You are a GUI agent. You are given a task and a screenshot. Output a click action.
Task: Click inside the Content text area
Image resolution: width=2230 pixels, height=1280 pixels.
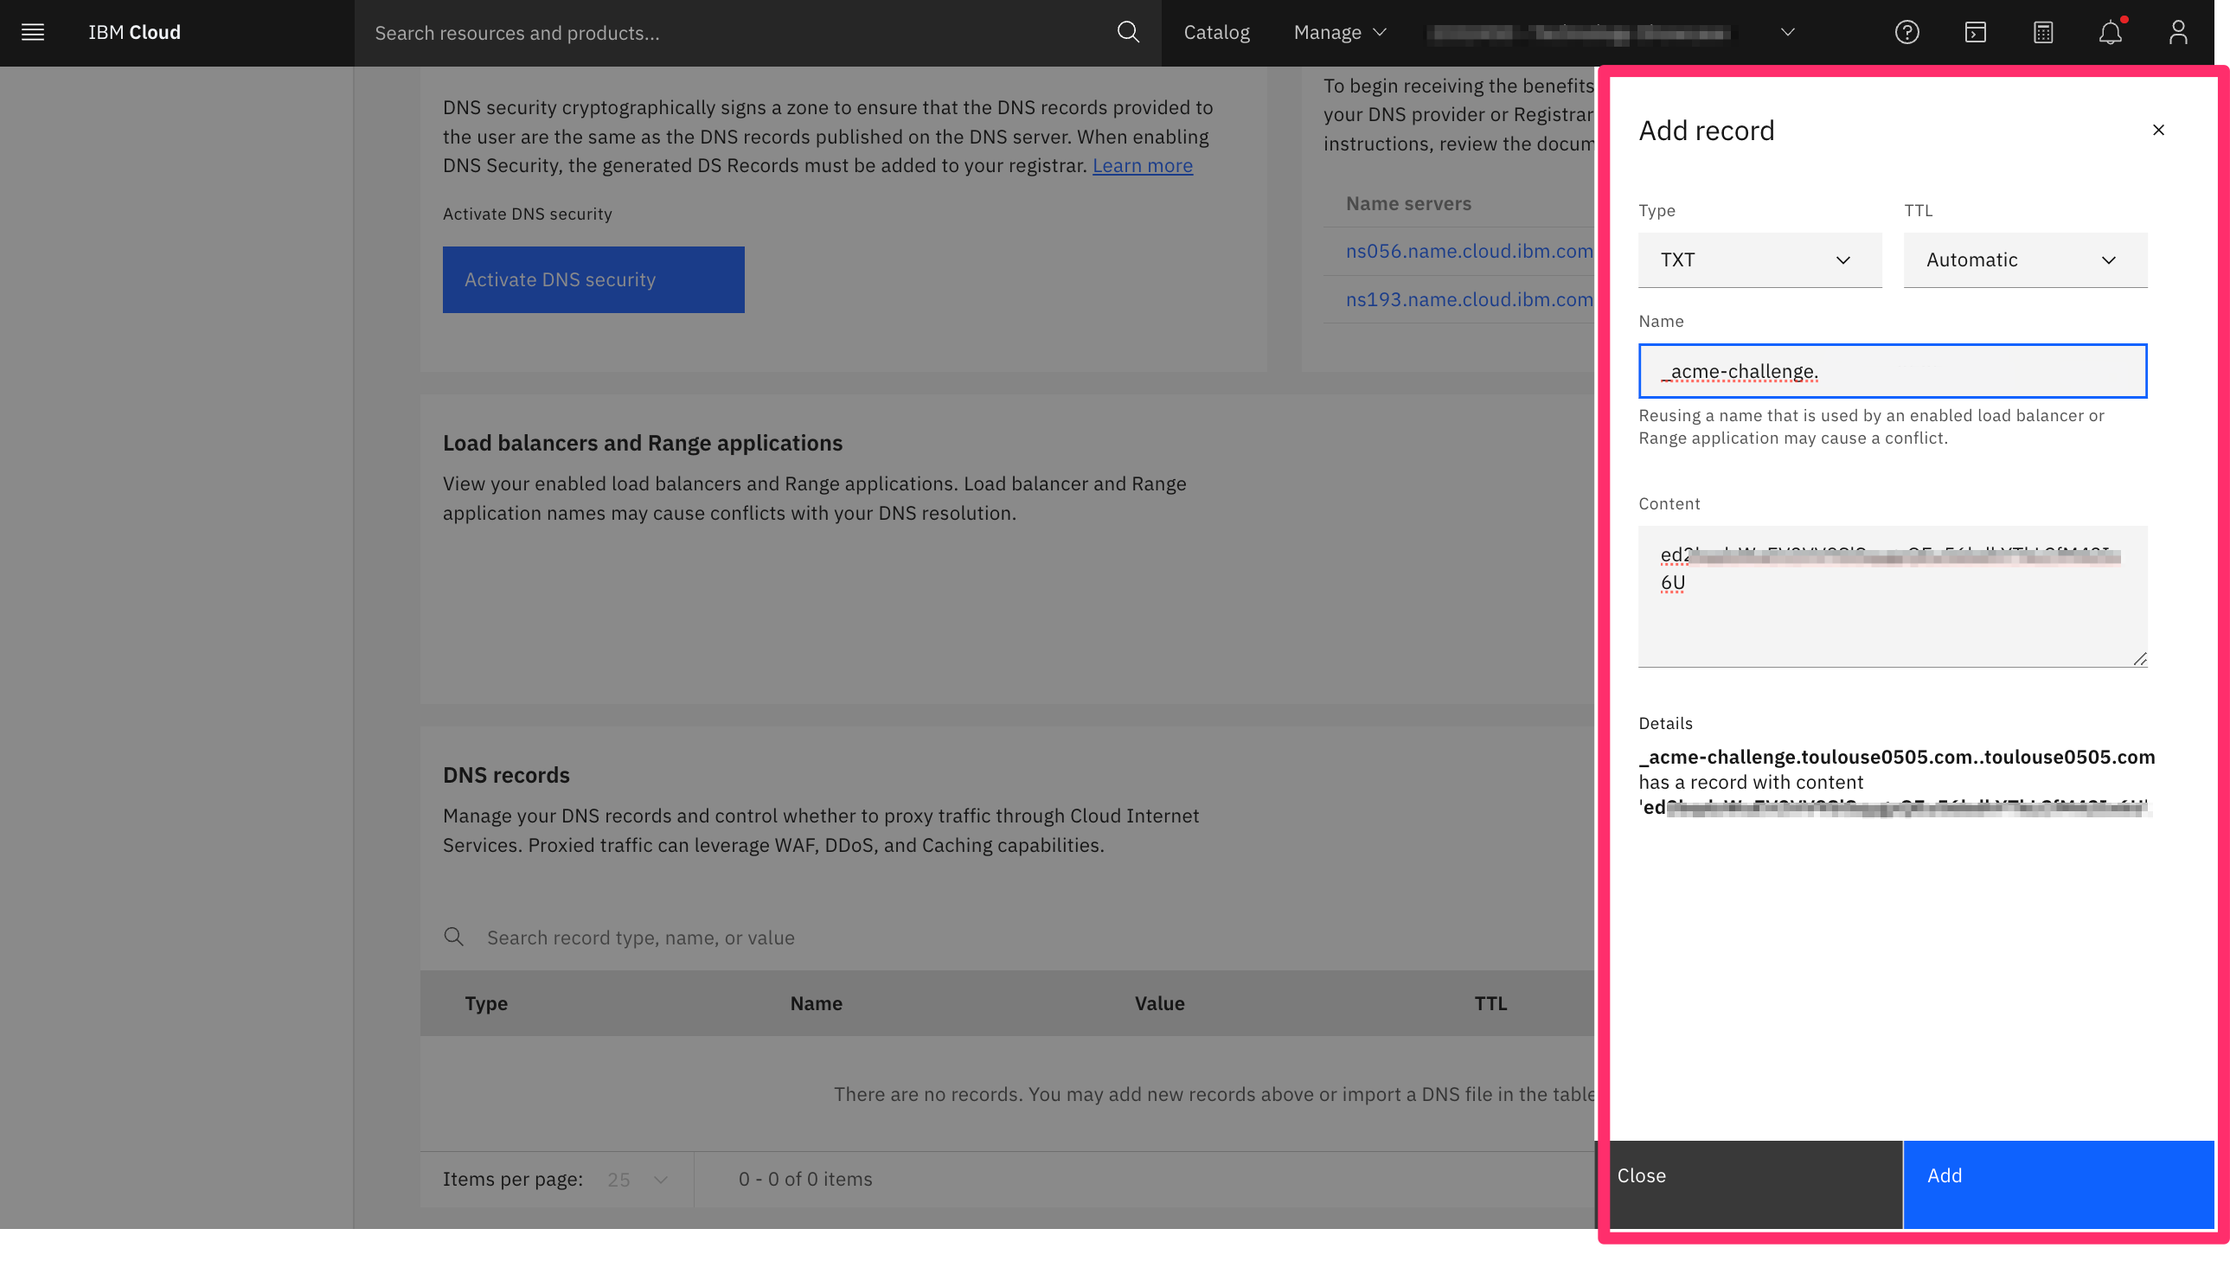(x=1892, y=616)
